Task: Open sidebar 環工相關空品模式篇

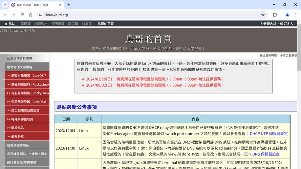Action: 27,111
